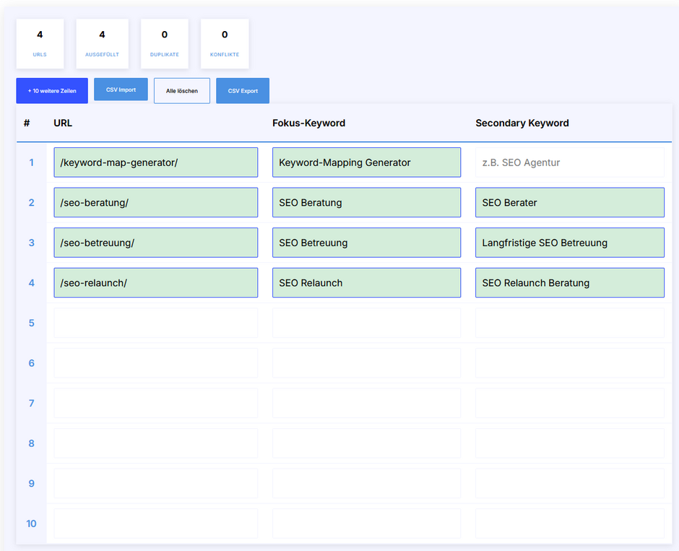Select the Fokus-Keyword column header
679x551 pixels.
(x=309, y=123)
